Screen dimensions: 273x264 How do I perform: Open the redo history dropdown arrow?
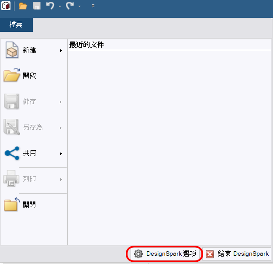79,6
